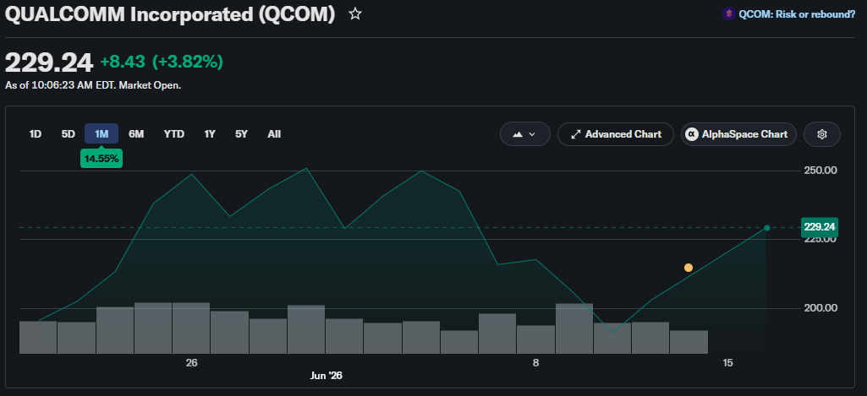
Task: Click the 229.24 price label on axis
Action: click(x=820, y=227)
